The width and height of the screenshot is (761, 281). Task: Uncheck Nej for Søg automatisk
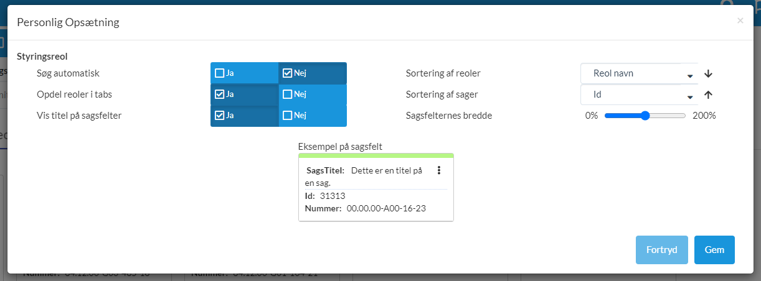tap(288, 73)
